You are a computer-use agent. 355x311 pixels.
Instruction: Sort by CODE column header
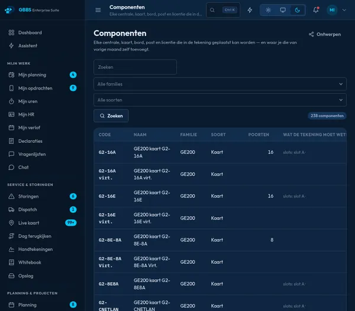(105, 135)
